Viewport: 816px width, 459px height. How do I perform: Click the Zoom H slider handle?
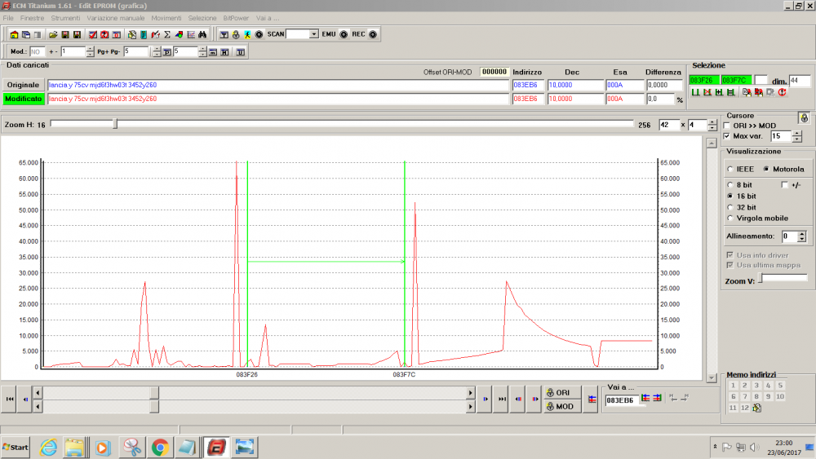coord(115,124)
